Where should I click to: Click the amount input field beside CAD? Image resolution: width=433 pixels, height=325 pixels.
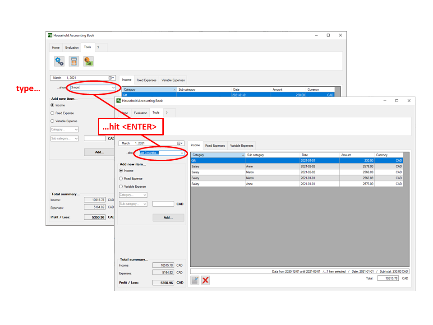163,204
